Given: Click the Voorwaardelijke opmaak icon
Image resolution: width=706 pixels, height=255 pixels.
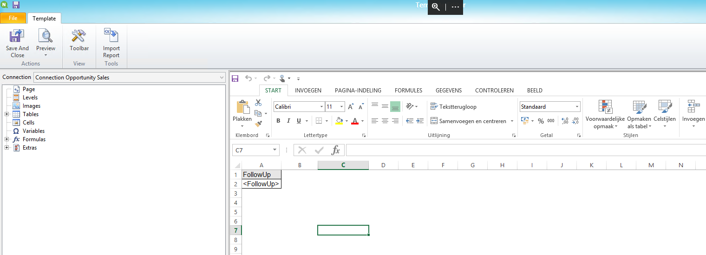Looking at the screenshot, I should tap(605, 107).
